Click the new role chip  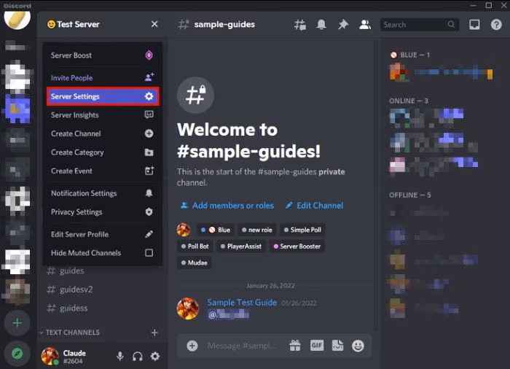[x=257, y=230]
